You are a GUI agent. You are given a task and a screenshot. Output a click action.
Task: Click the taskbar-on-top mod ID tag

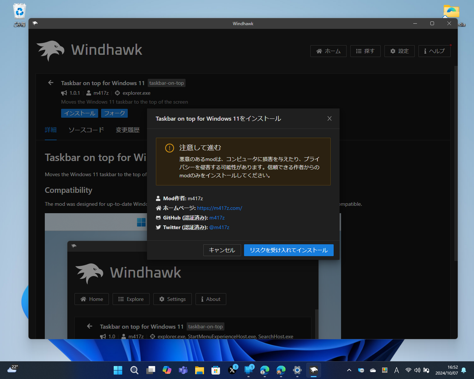(167, 83)
